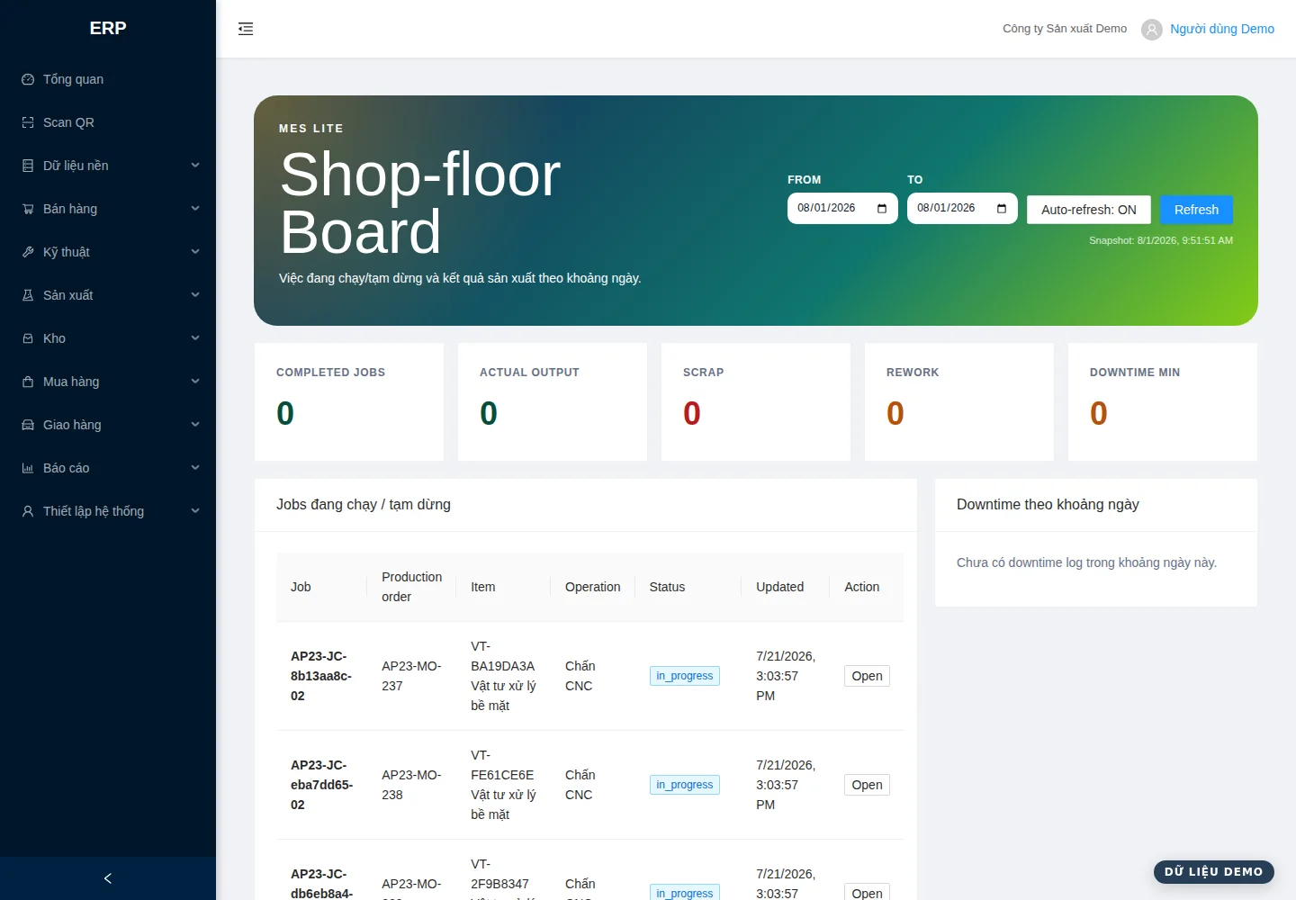Expand the Thiết lập hệ thống submenu chevron
Screen dimensions: 1296x900
click(195, 511)
